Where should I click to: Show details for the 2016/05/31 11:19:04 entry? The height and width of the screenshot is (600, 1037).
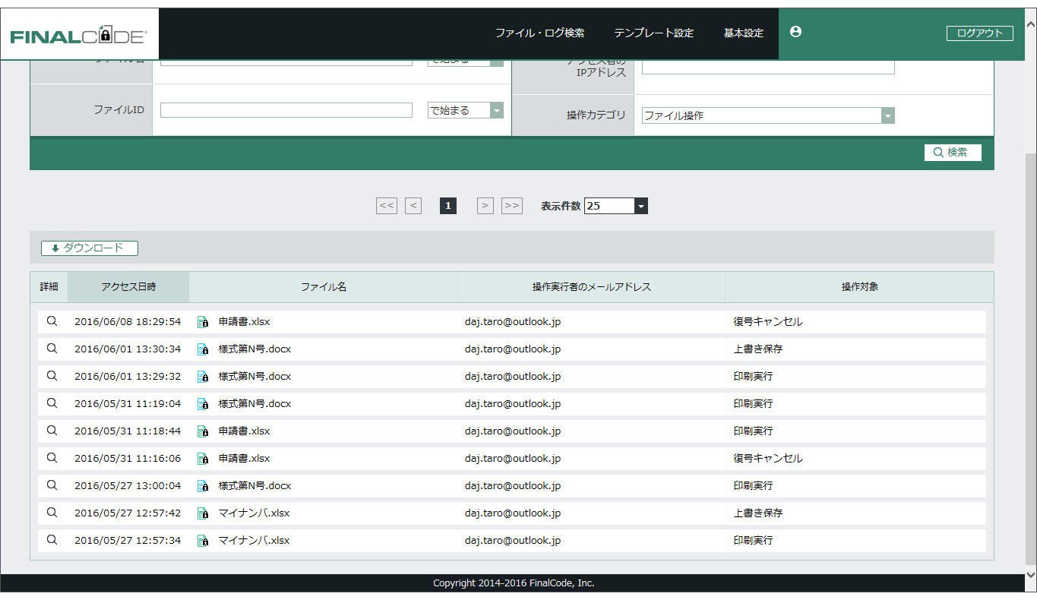click(52, 403)
